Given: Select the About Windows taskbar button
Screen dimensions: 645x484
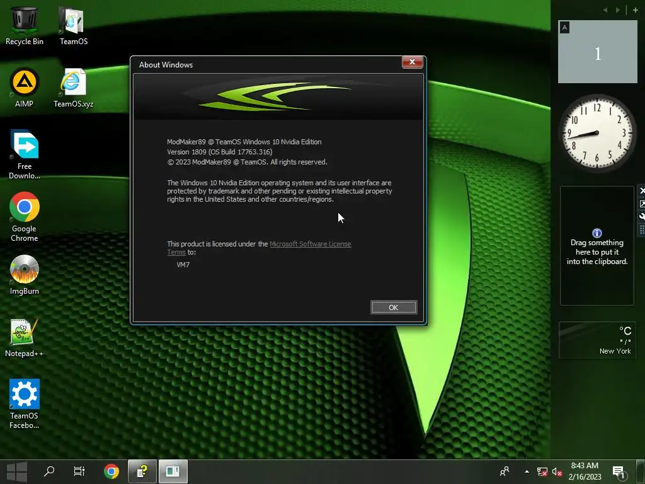Looking at the screenshot, I should click(142, 471).
